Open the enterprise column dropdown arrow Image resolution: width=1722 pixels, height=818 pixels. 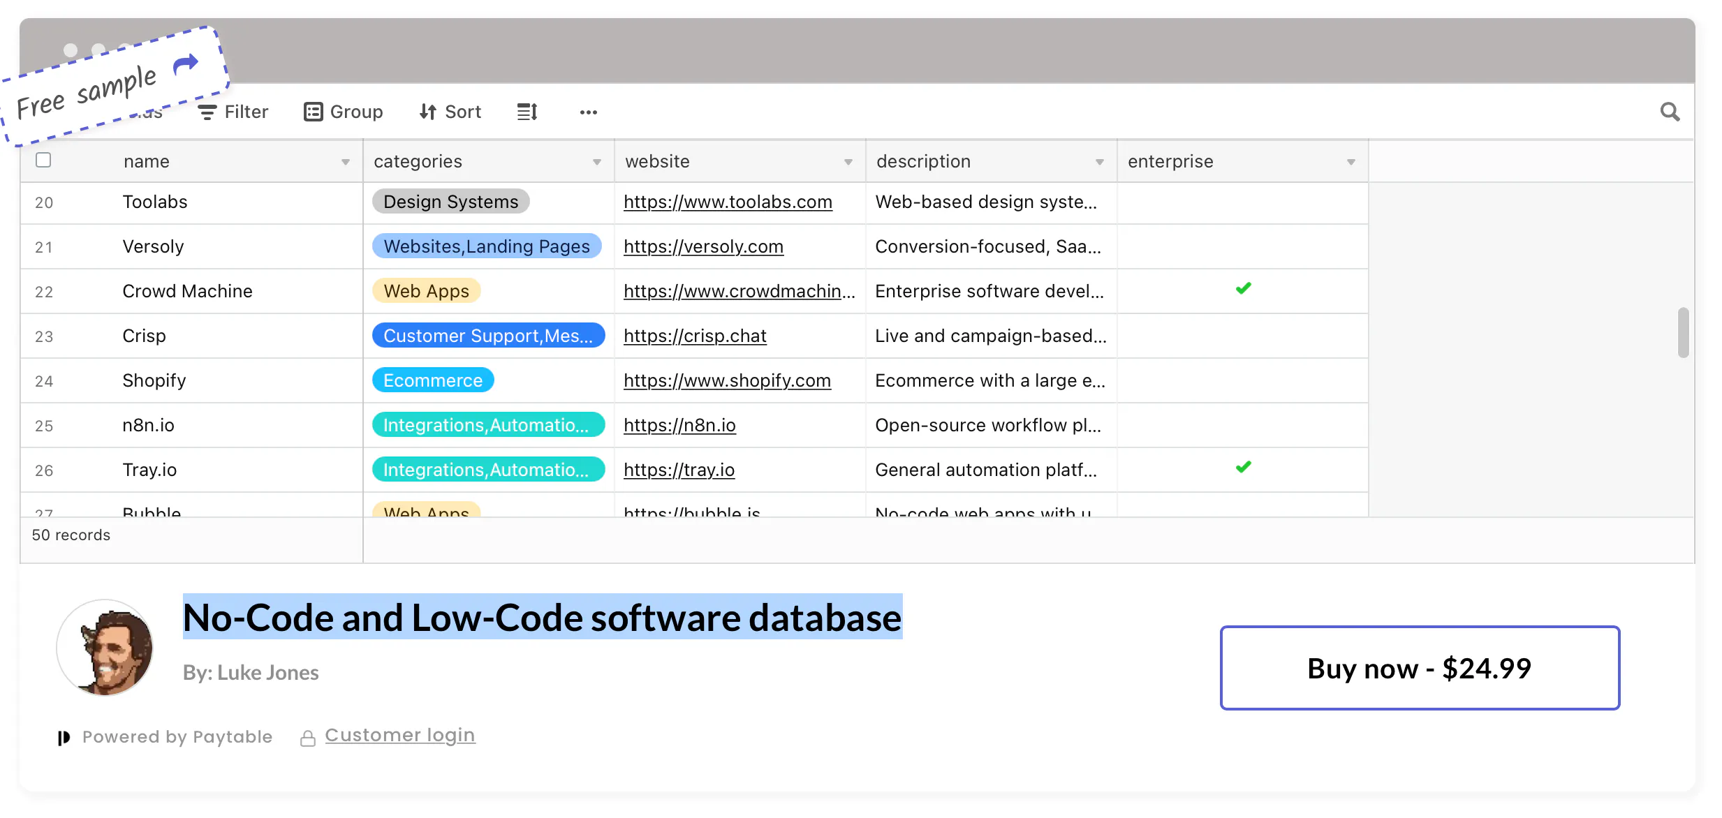(x=1351, y=162)
